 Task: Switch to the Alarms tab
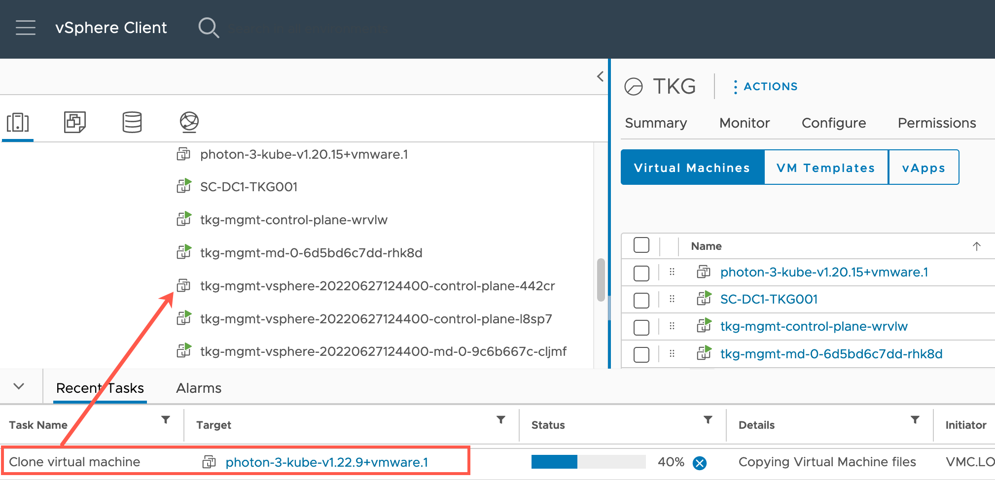point(199,388)
